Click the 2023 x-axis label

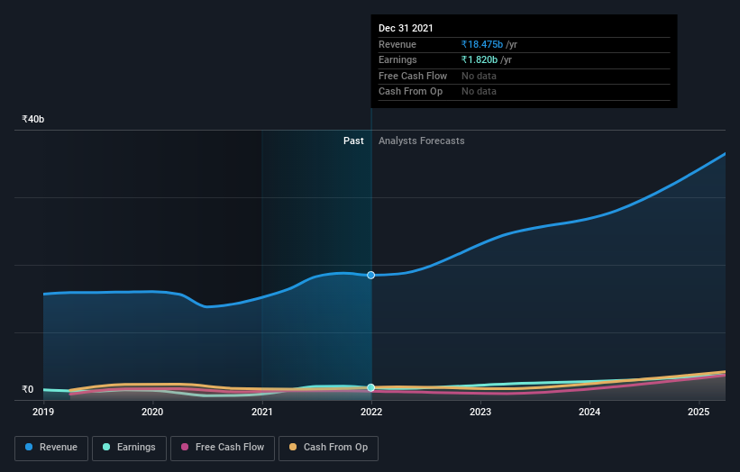pos(480,412)
